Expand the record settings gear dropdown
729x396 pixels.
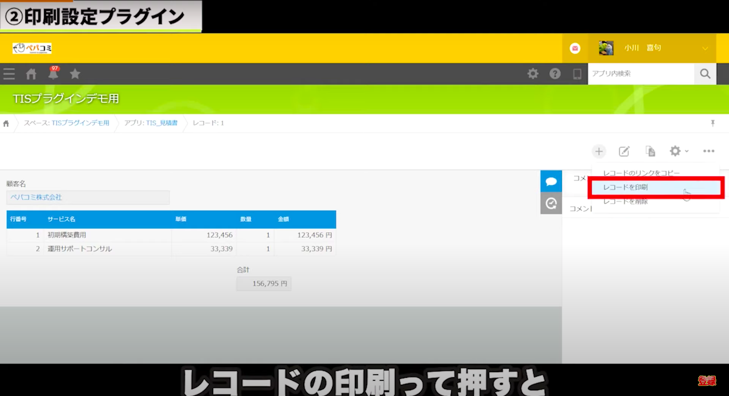pos(678,151)
